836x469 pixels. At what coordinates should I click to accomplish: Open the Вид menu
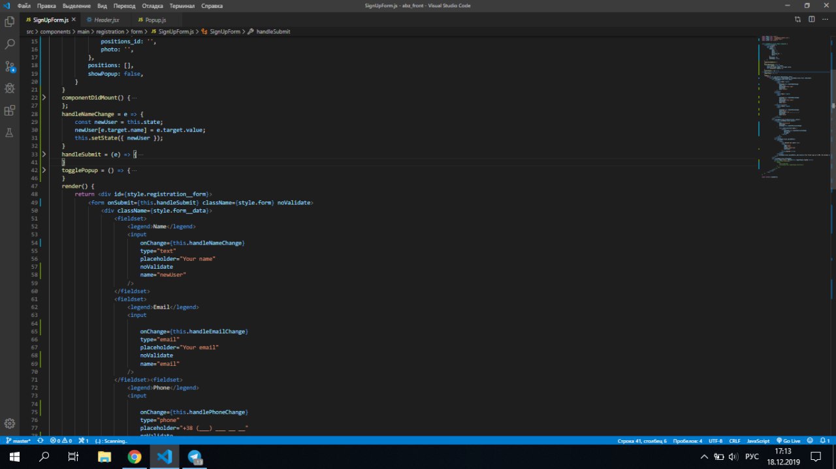coord(102,5)
